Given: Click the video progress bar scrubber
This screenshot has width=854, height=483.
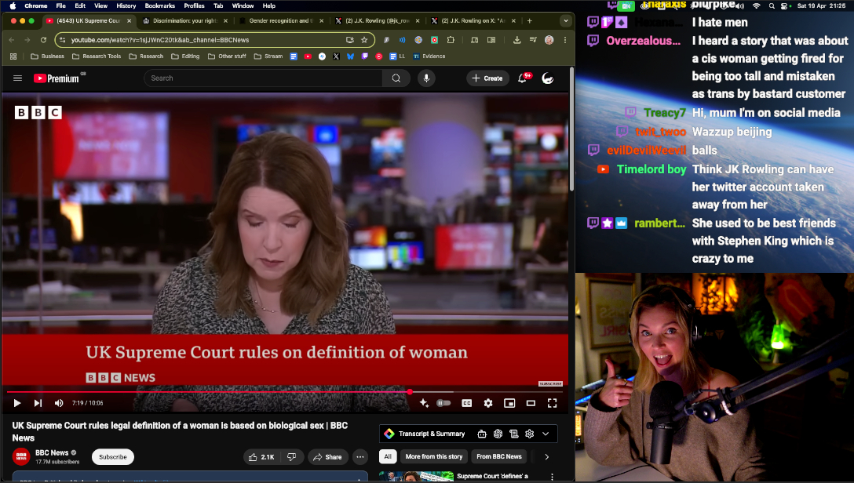Looking at the screenshot, I should pyautogui.click(x=410, y=391).
